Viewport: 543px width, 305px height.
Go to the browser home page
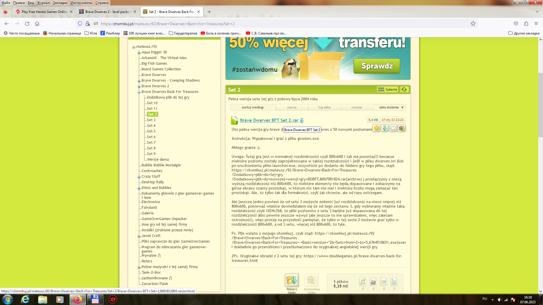pos(37,24)
